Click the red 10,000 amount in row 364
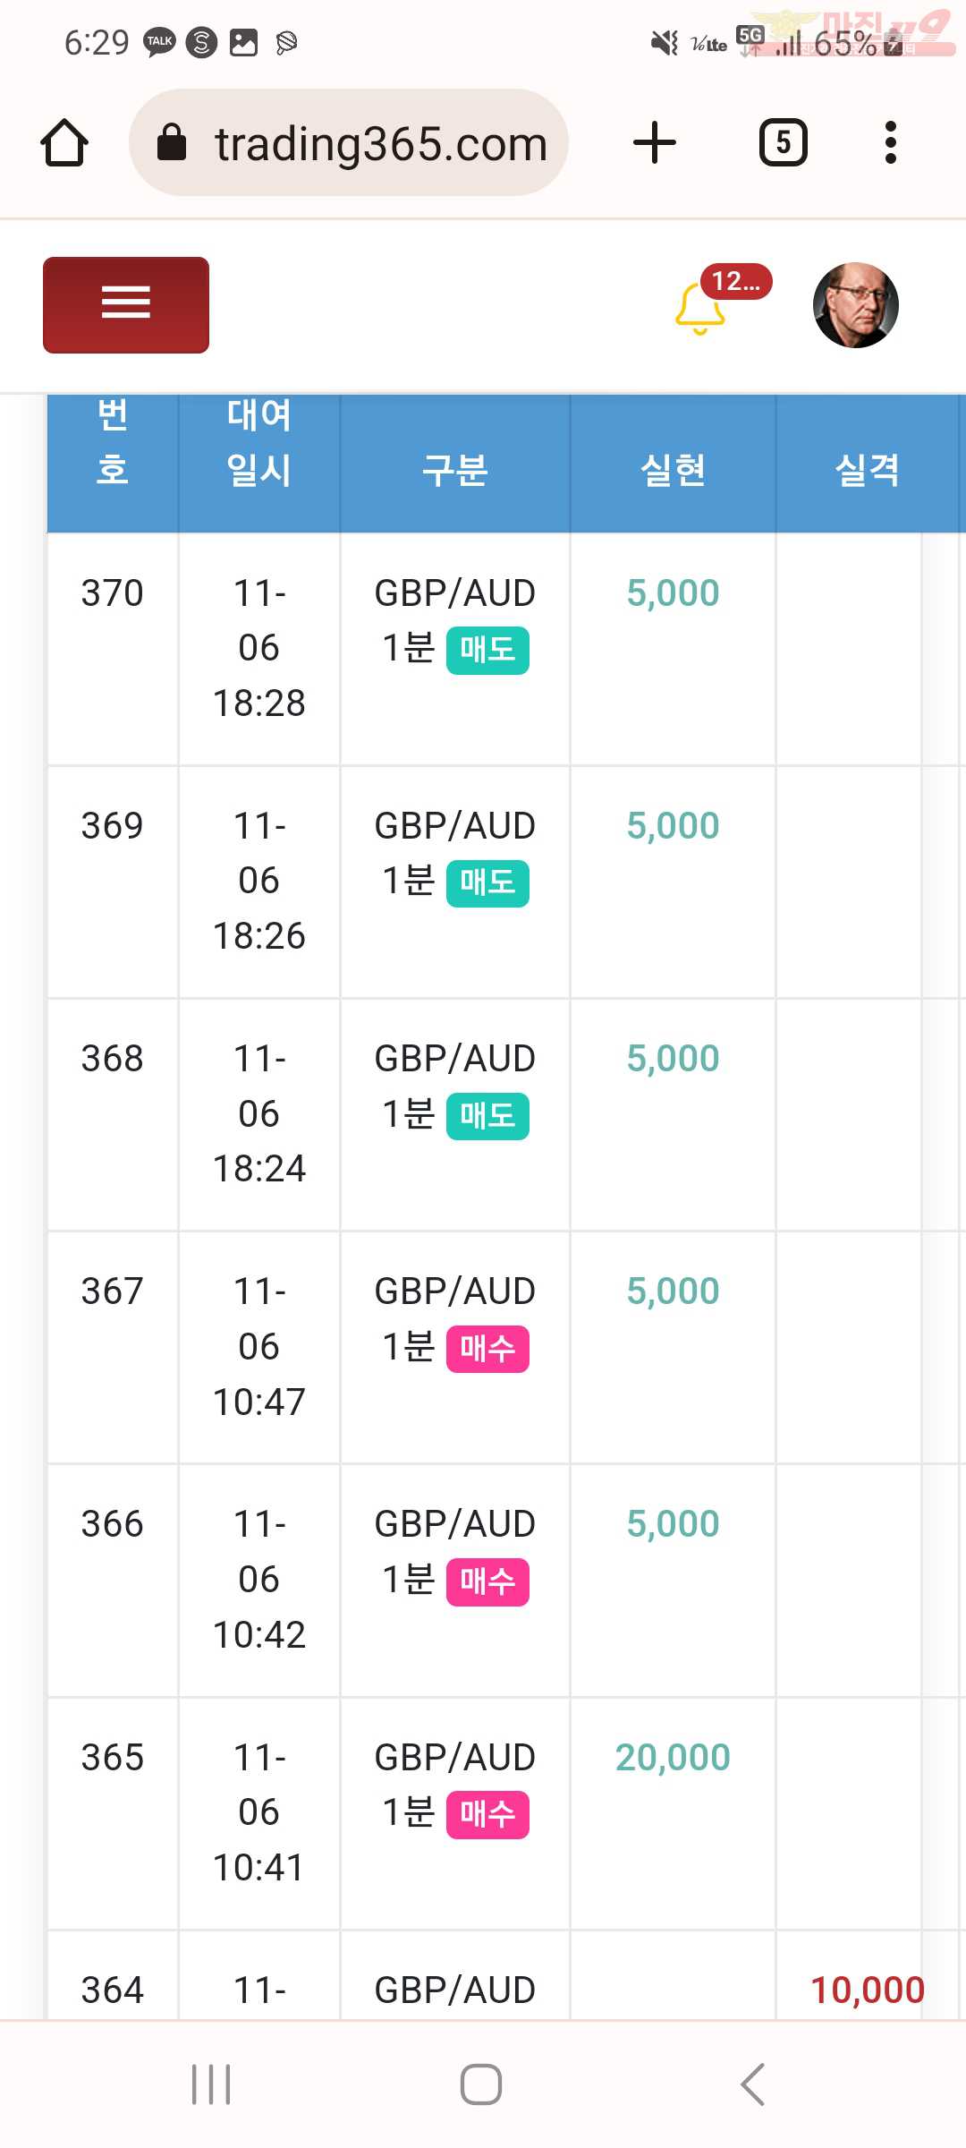 click(x=868, y=1990)
